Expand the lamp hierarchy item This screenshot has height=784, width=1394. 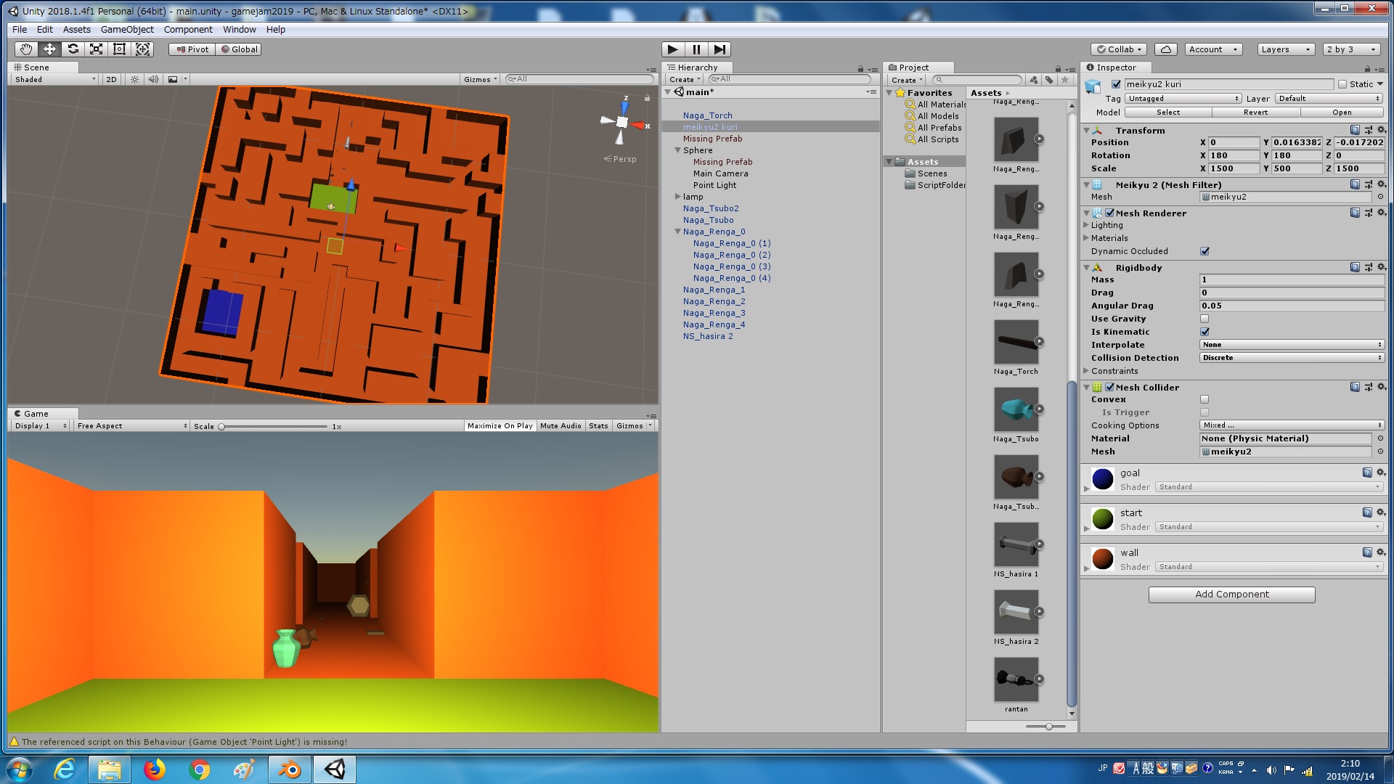677,197
